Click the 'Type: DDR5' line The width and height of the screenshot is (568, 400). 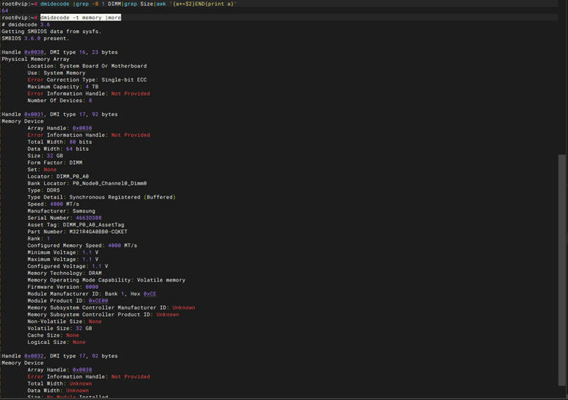click(43, 190)
